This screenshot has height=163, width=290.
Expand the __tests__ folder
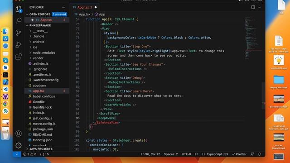coord(40,31)
